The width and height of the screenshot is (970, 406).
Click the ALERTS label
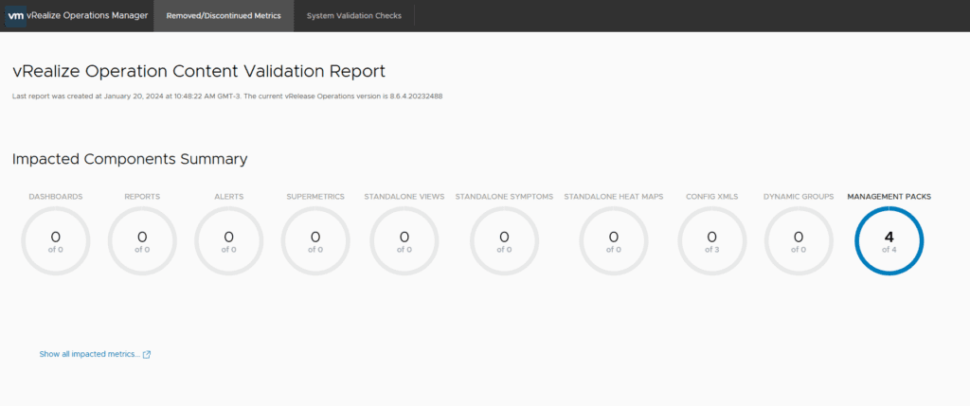coord(229,197)
